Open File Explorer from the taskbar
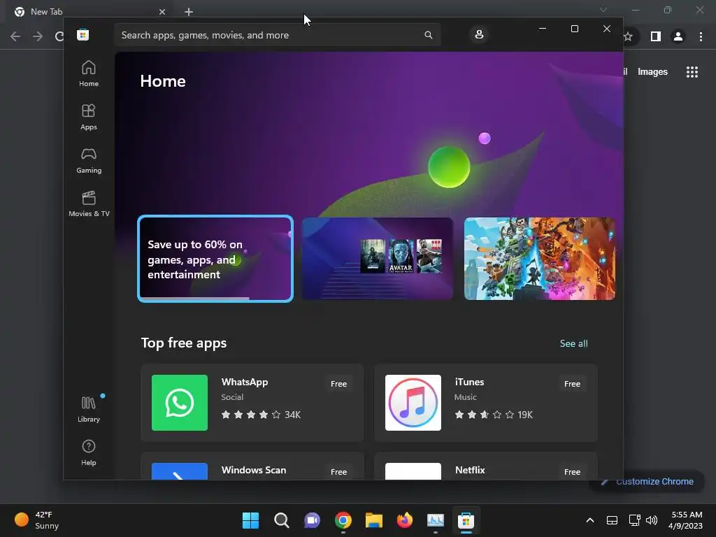Viewport: 716px width, 537px height. coord(374,520)
